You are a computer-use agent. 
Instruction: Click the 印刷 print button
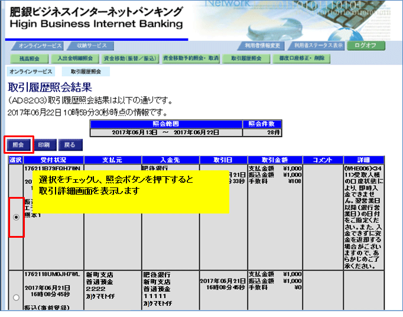click(44, 144)
